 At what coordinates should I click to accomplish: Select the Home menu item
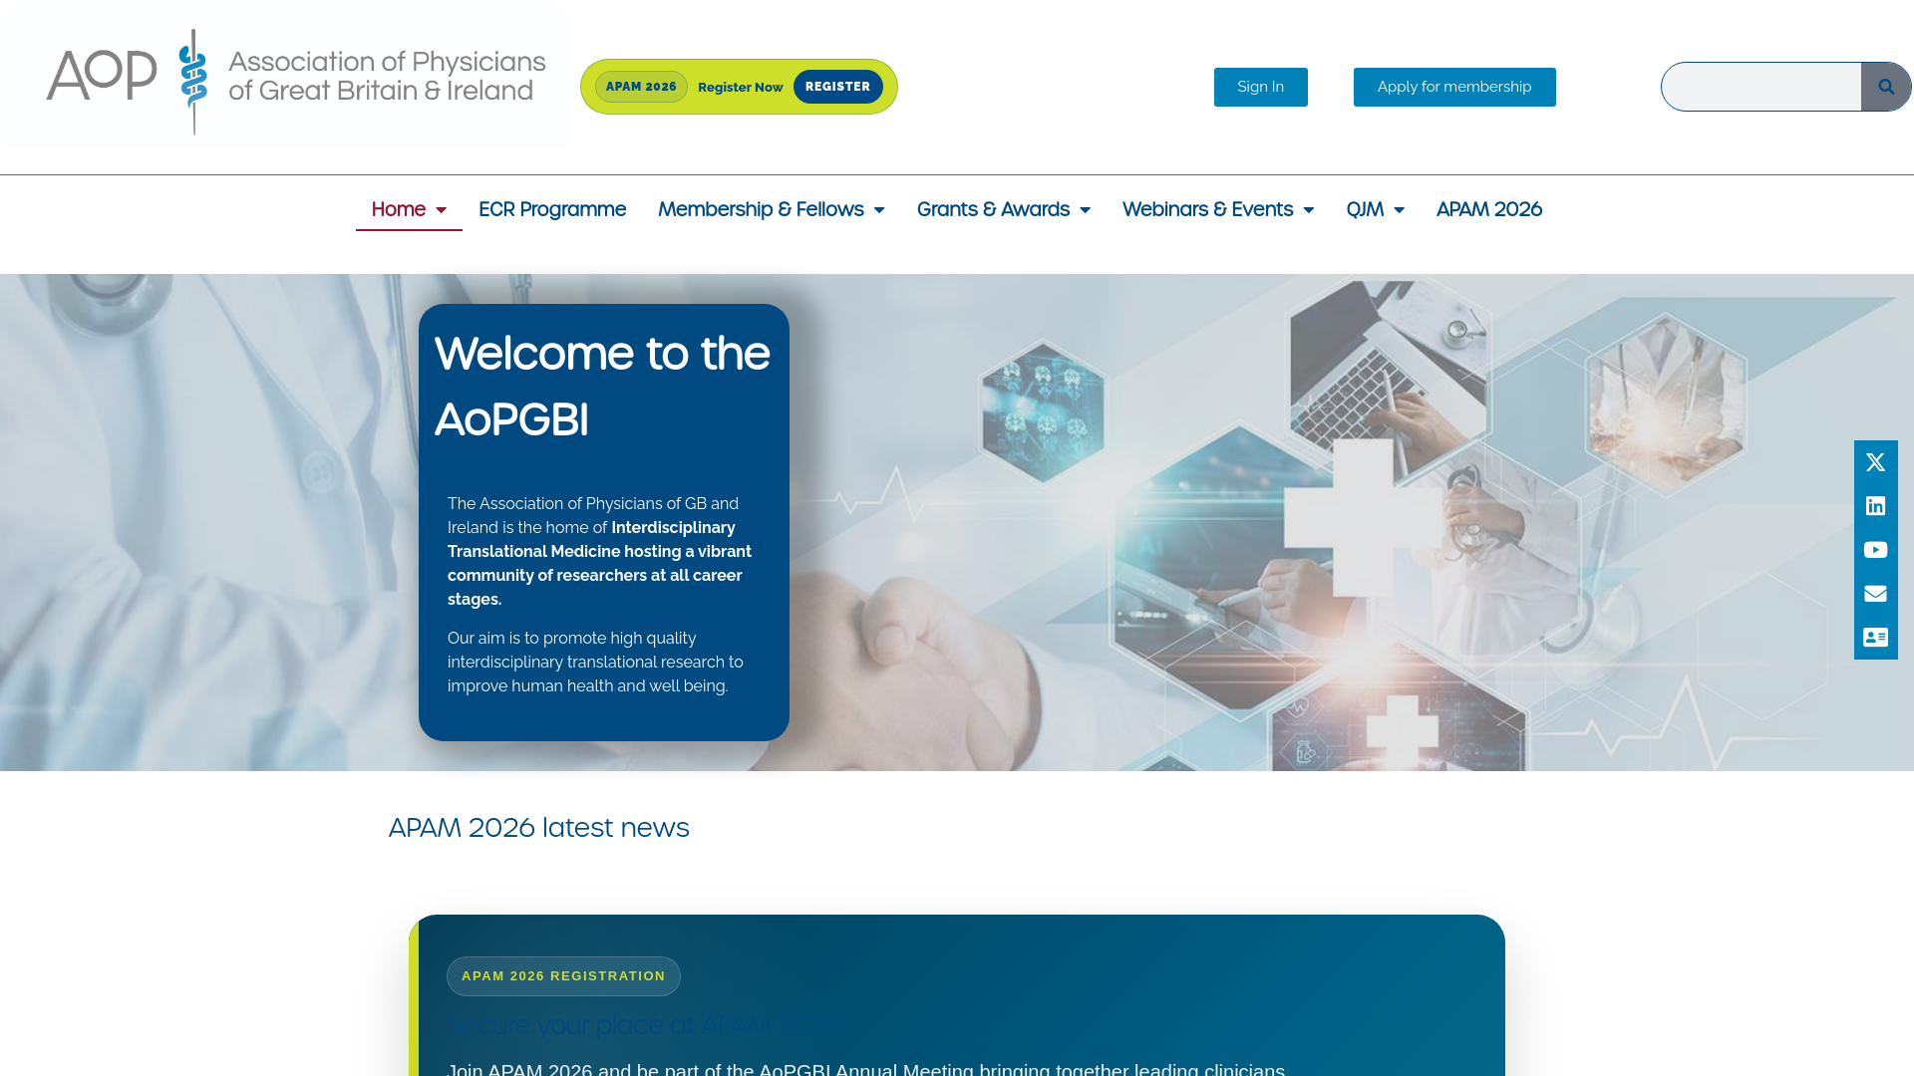tap(398, 209)
